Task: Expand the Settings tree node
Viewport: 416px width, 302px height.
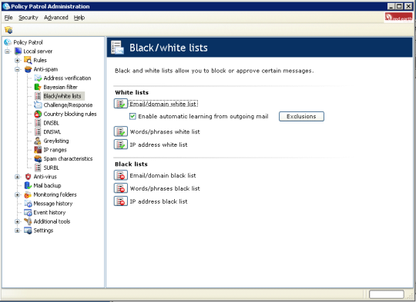Action: (17, 231)
